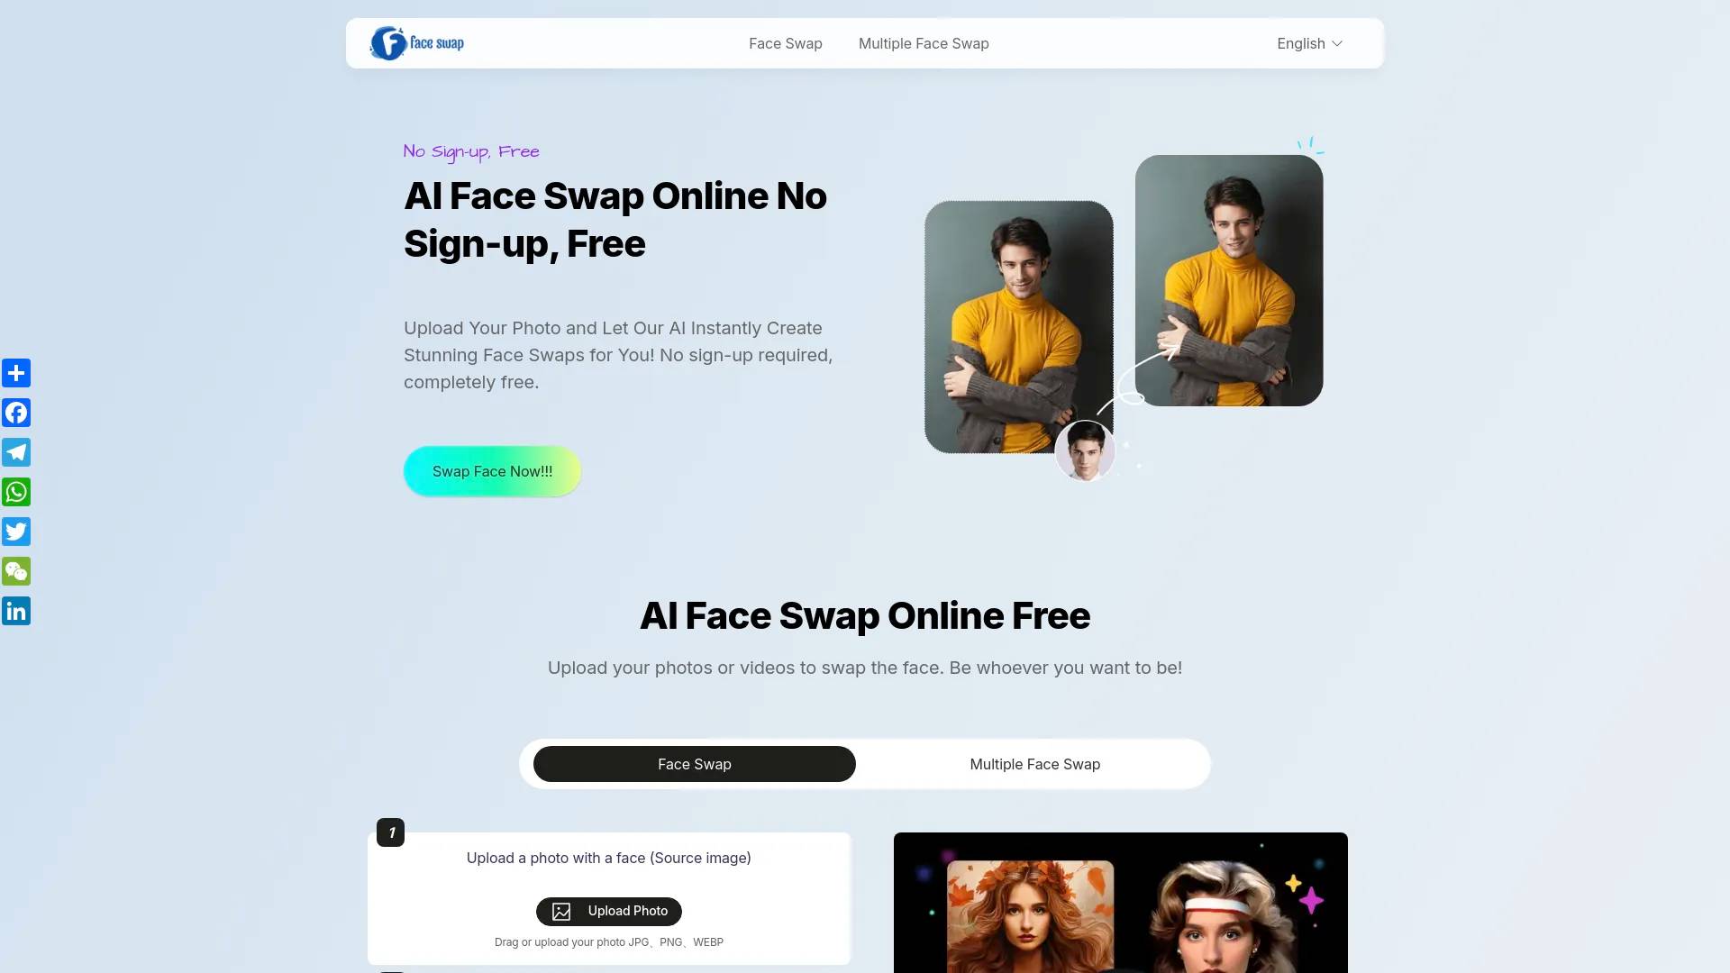Screen dimensions: 1730x973
Task: Click the Swap Face Now button
Action: pos(492,470)
